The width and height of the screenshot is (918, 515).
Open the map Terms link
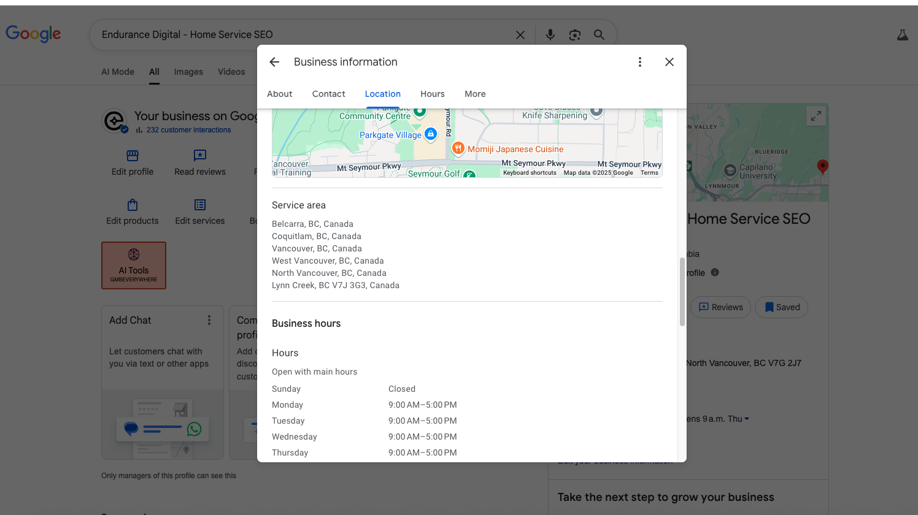click(x=649, y=173)
